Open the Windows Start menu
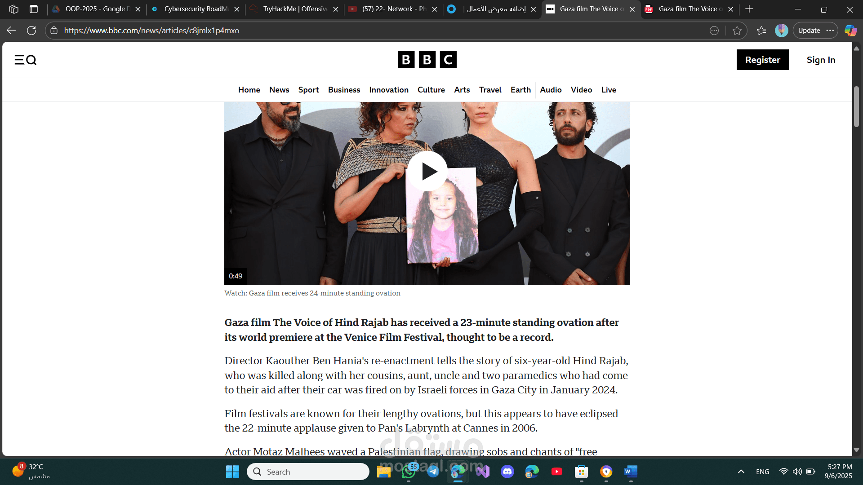 click(232, 472)
